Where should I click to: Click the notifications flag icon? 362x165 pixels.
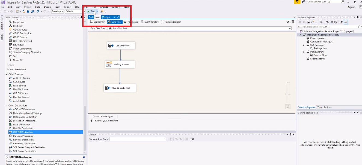297,2
